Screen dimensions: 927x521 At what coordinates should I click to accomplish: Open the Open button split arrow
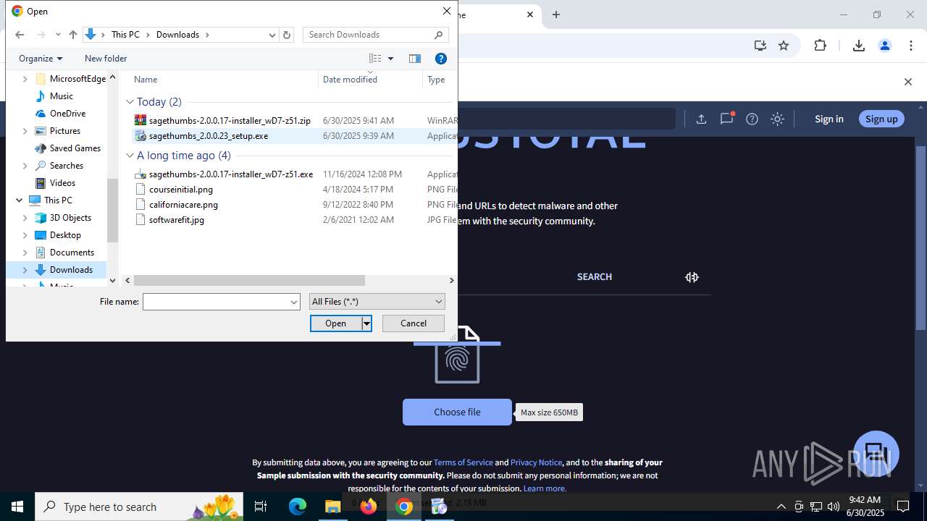click(x=366, y=323)
